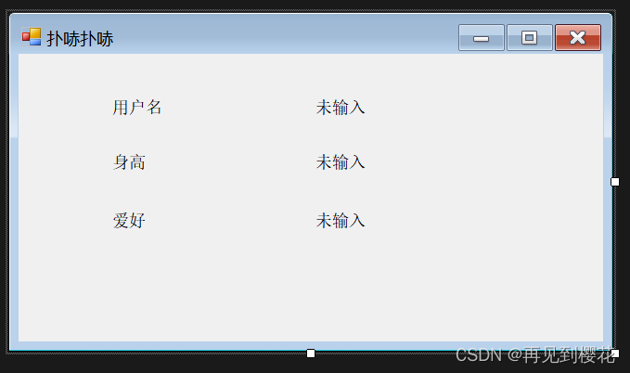
Task: Select the 未输入 label beside 身高
Action: tap(341, 162)
